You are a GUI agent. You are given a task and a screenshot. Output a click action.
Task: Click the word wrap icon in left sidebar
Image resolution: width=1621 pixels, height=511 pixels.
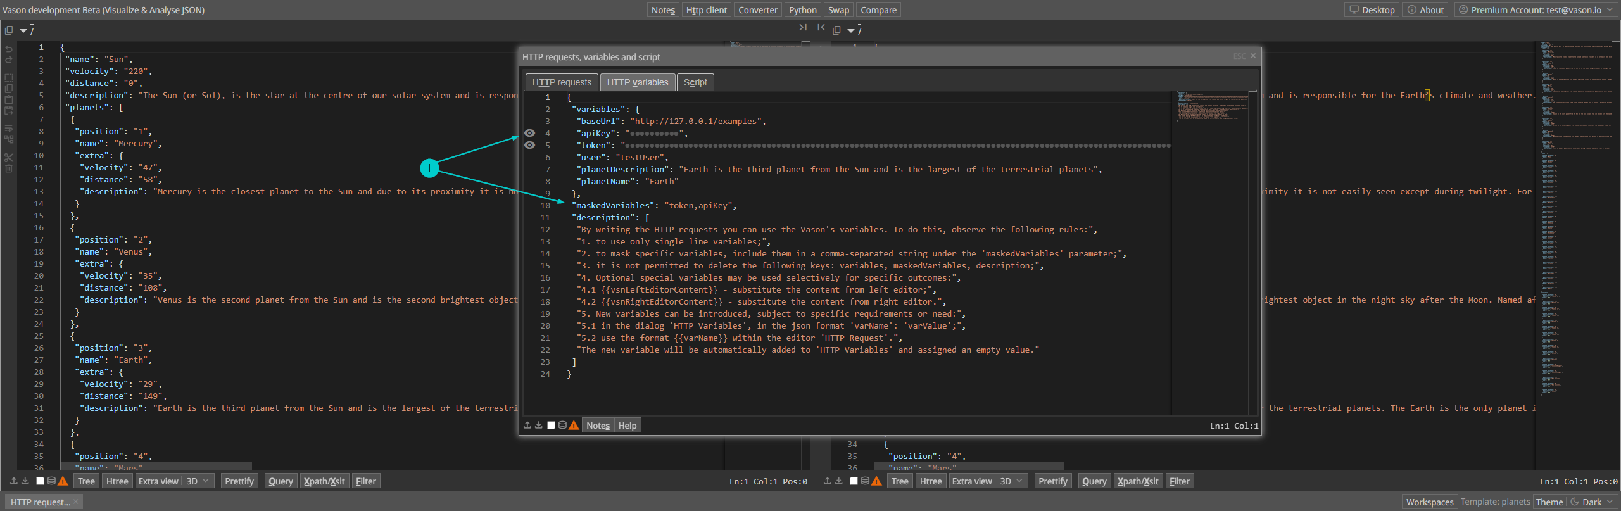(9, 128)
